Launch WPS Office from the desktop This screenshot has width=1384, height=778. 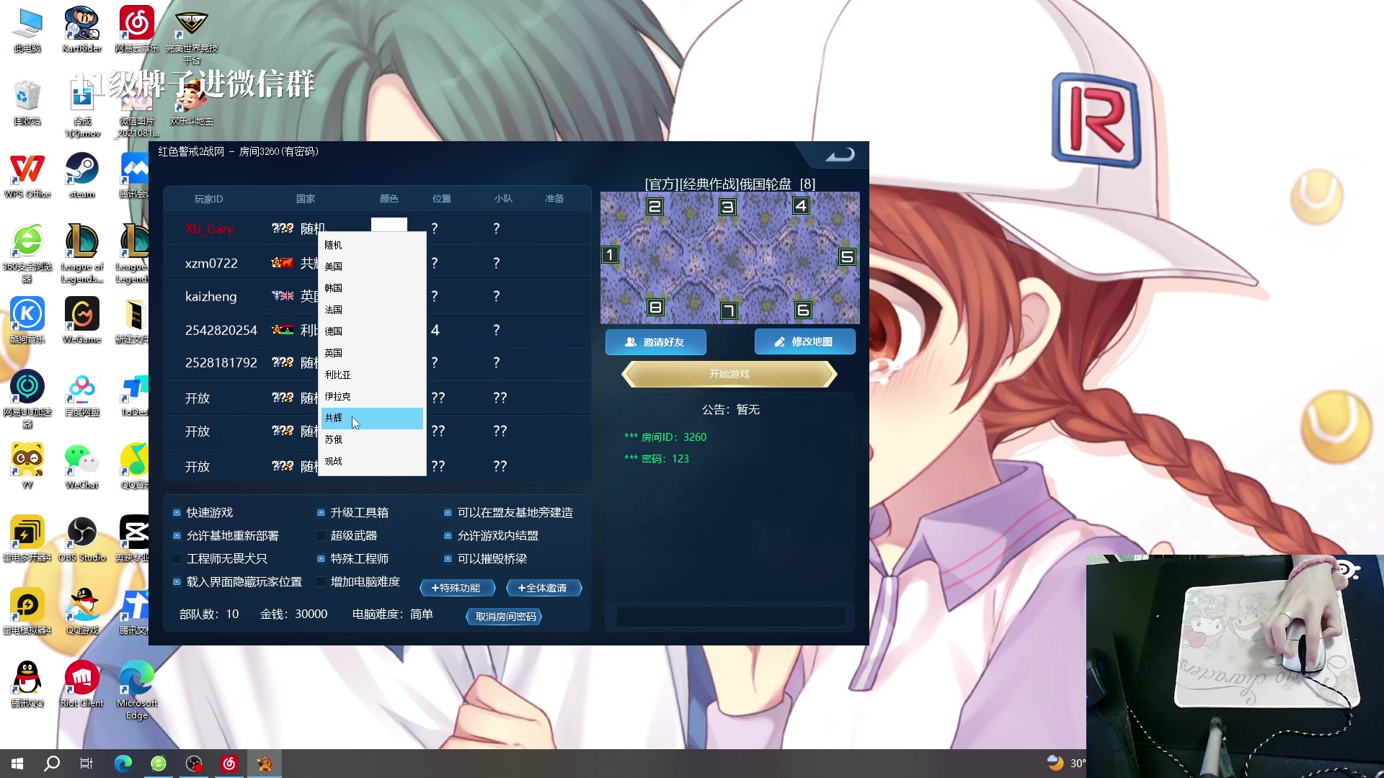[27, 174]
